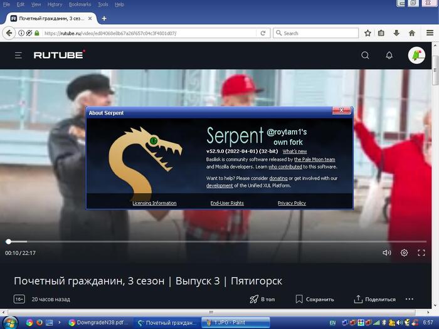The width and height of the screenshot is (439, 329).
Task: Reload the page with refresh icon
Action: pos(263,33)
